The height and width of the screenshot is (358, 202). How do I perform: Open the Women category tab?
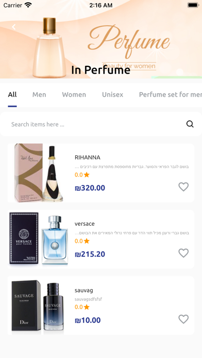point(74,95)
